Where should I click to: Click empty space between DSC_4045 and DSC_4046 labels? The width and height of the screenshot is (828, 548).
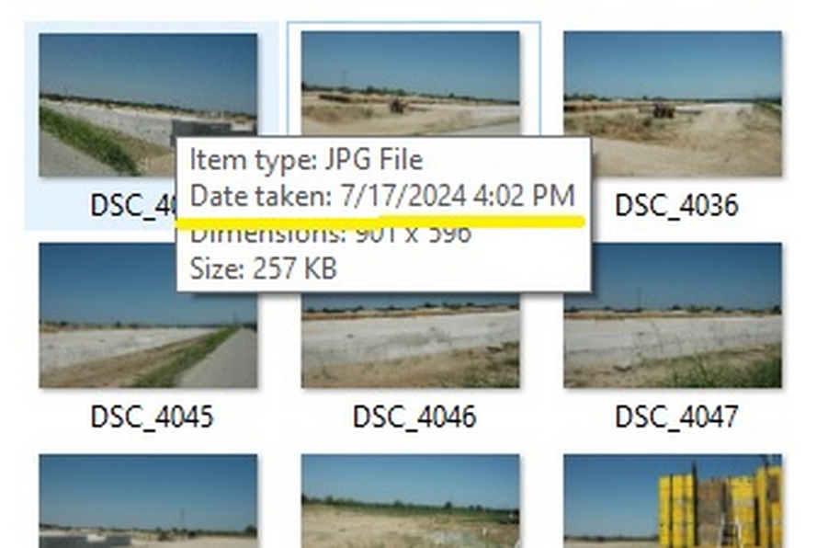point(283,417)
